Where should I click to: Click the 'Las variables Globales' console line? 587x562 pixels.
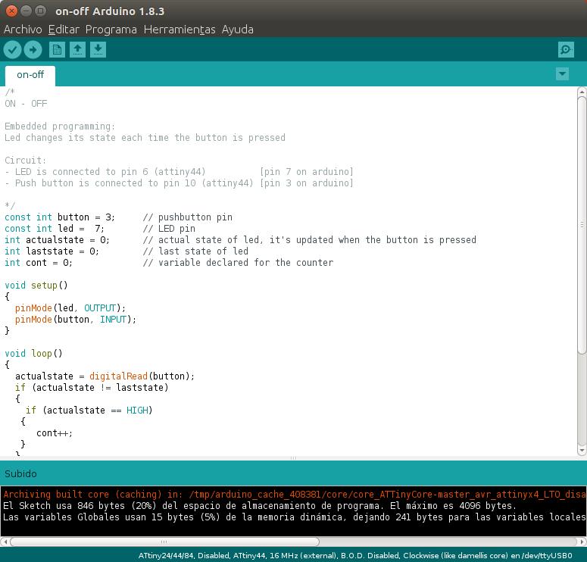(294, 517)
